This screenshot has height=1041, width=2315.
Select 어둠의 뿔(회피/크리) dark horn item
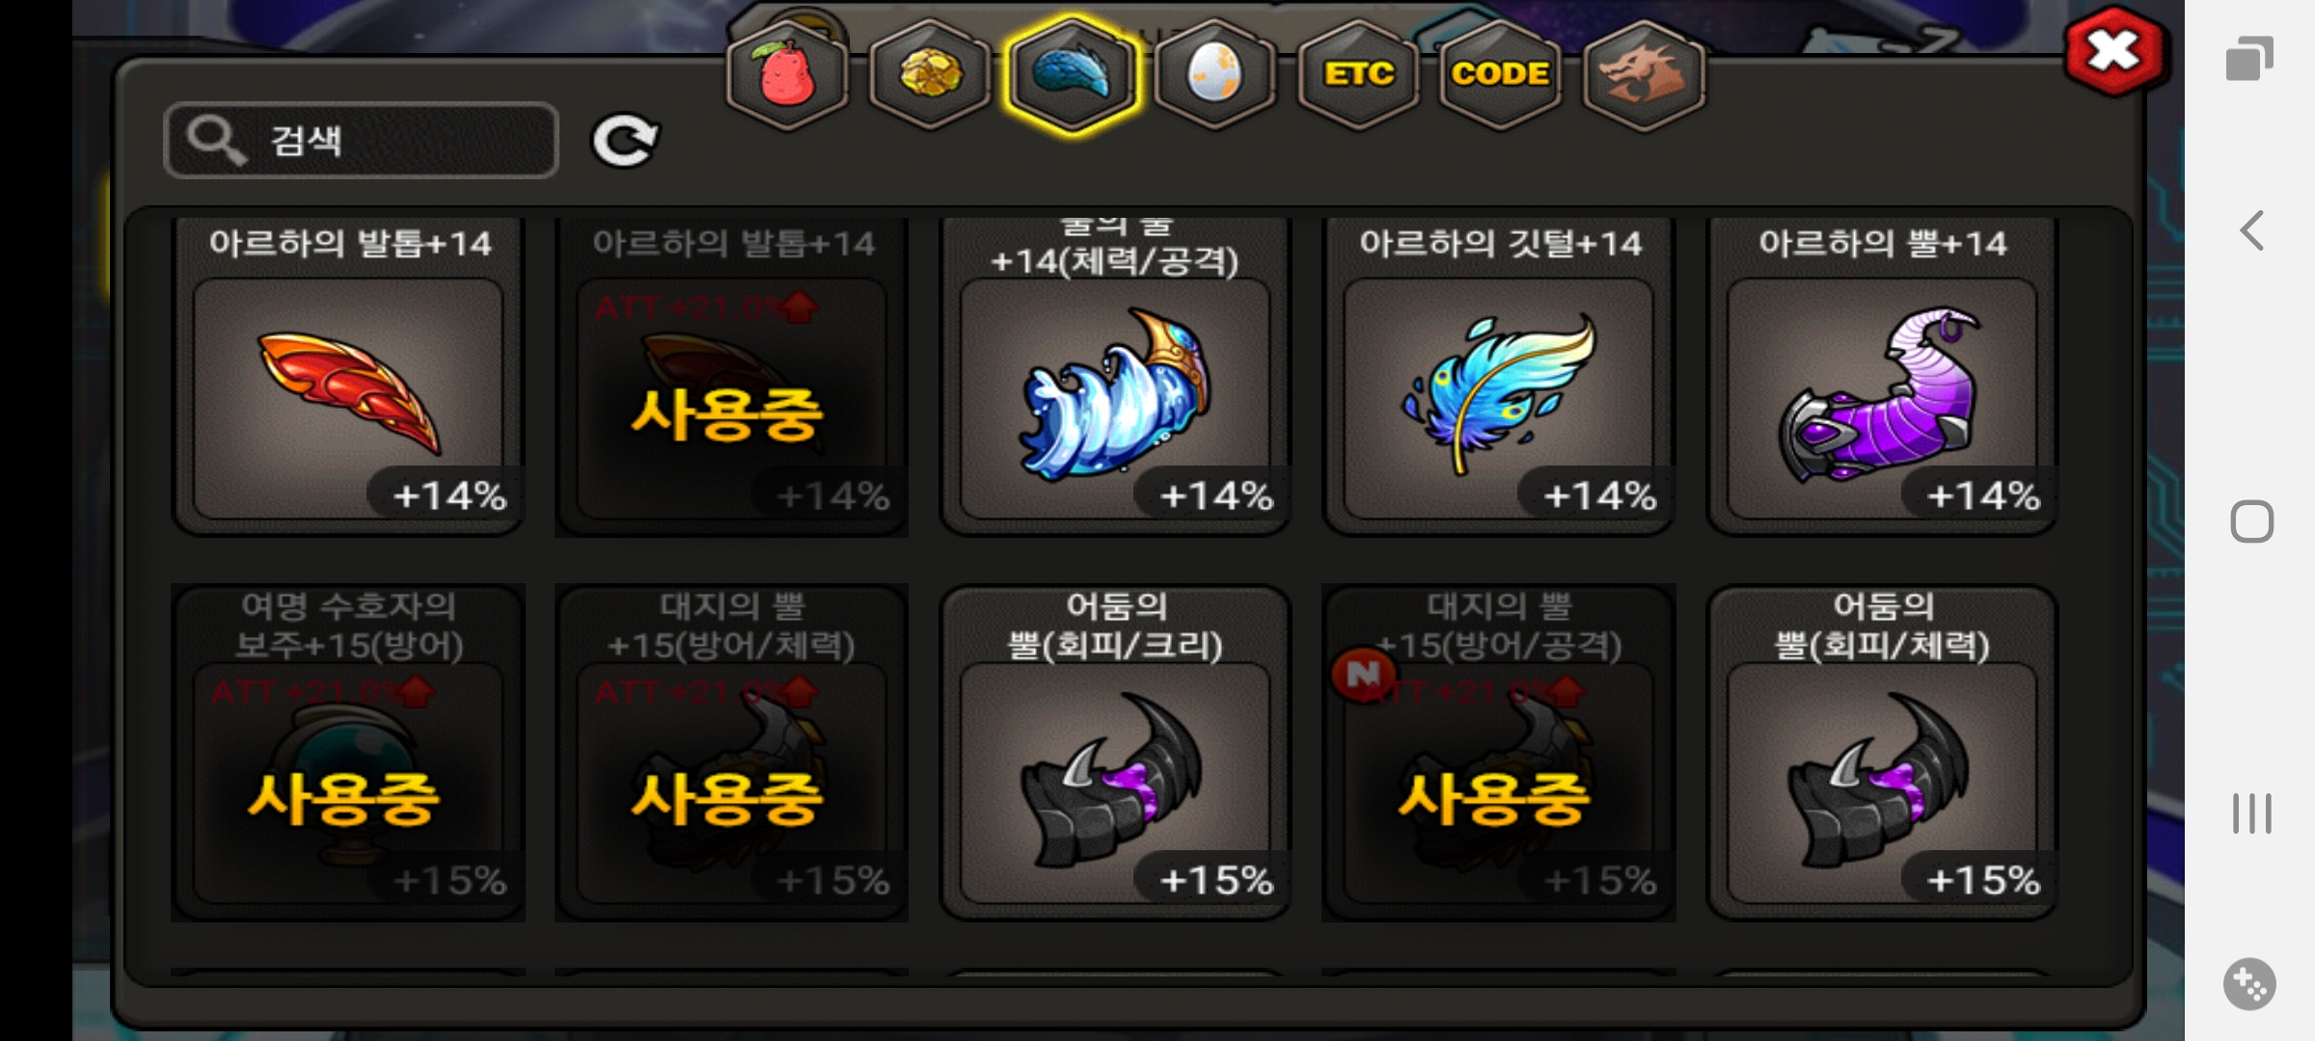[1115, 753]
